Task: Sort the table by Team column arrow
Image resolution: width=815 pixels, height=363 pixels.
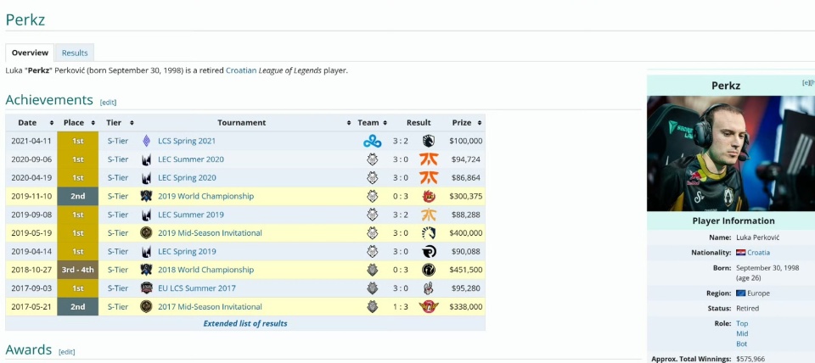Action: 386,123
